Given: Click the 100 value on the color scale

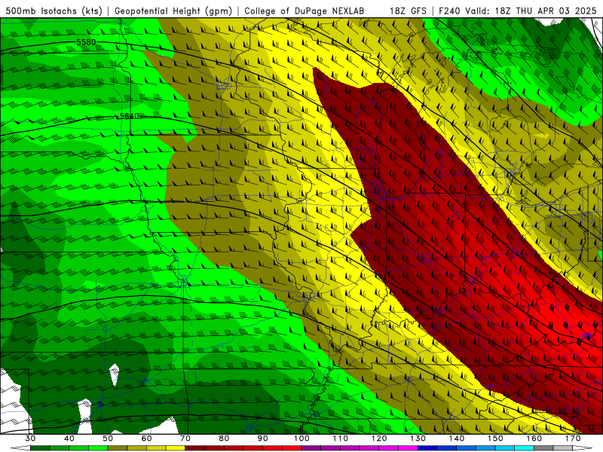Looking at the screenshot, I should [x=302, y=438].
